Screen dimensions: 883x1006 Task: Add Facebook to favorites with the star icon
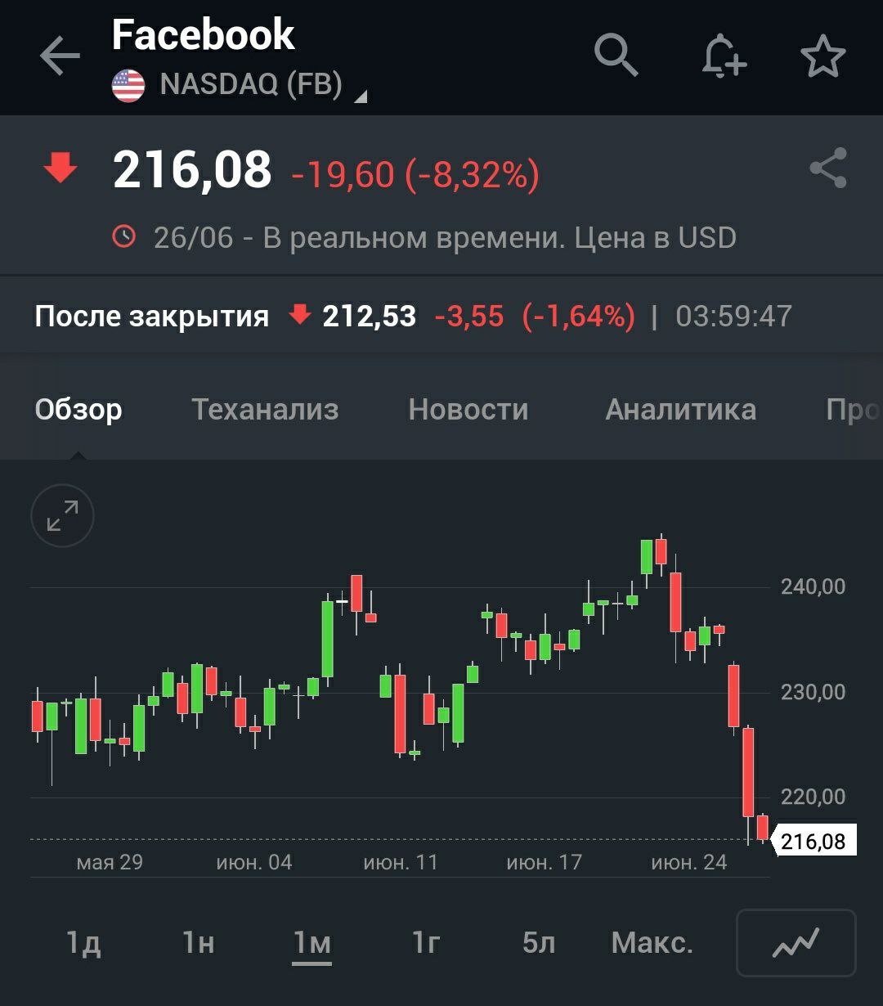pyautogui.click(x=822, y=57)
